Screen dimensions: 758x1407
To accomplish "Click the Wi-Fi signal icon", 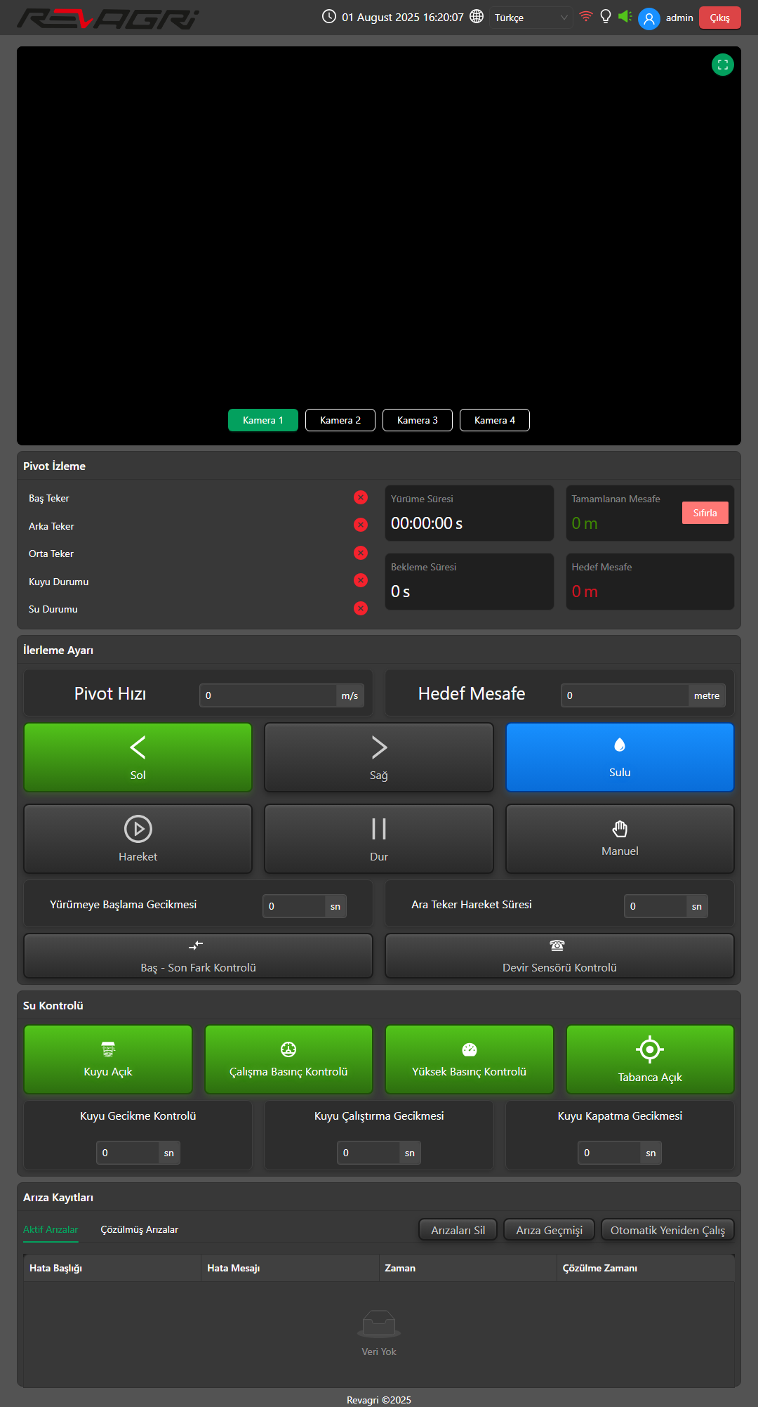I will tap(585, 16).
